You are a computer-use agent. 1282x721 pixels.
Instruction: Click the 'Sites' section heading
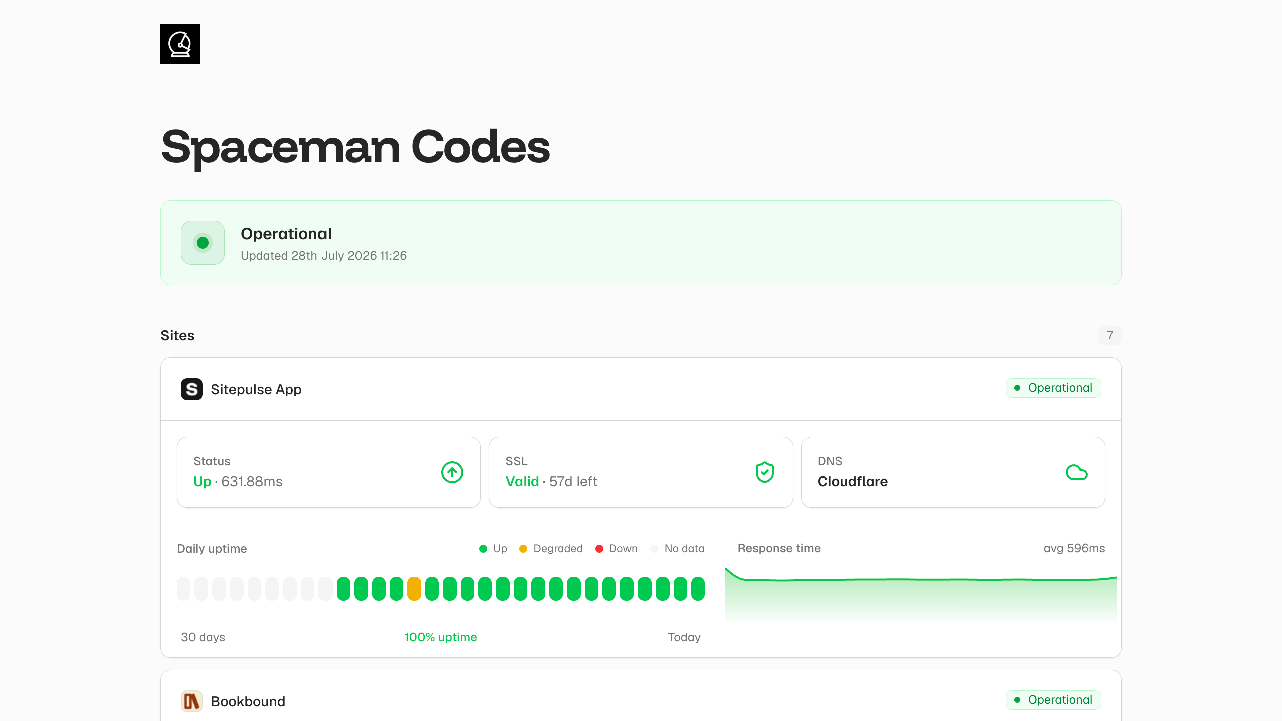177,335
